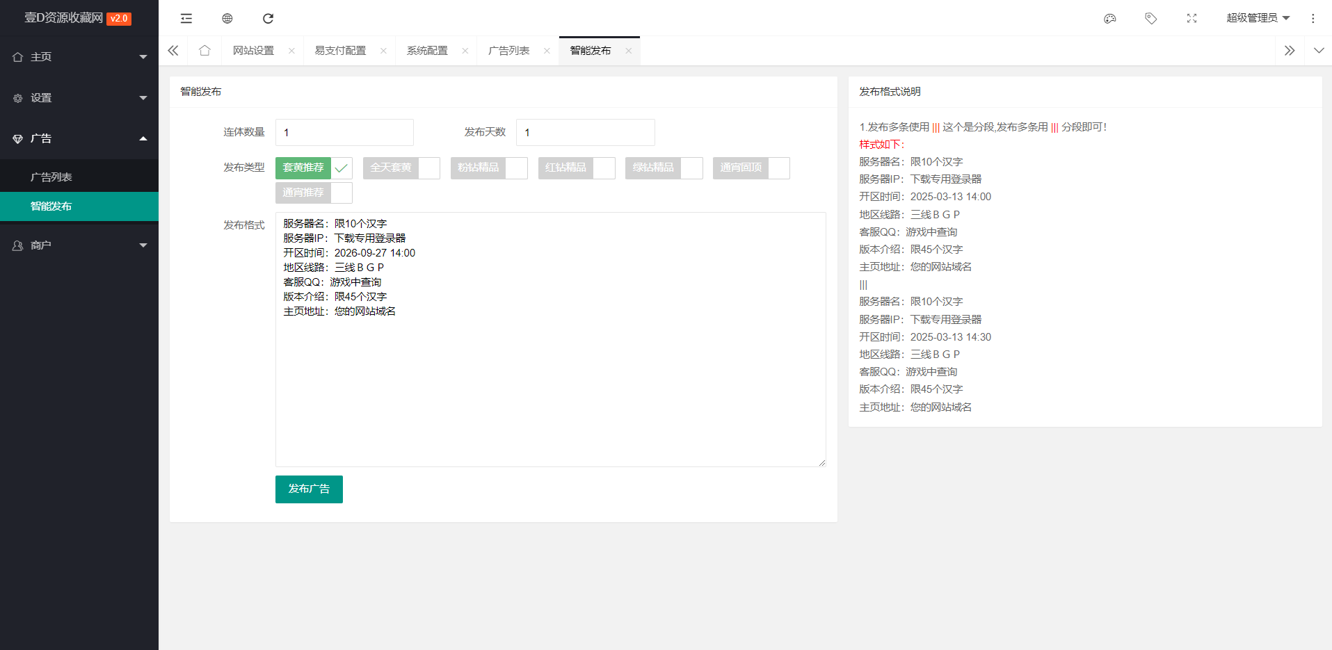Expand the 设置 sidebar menu
The width and height of the screenshot is (1332, 650).
click(79, 98)
